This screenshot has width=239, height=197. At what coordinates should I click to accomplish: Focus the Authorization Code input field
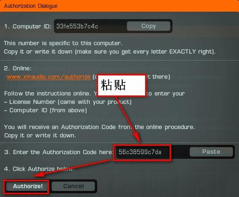142,152
